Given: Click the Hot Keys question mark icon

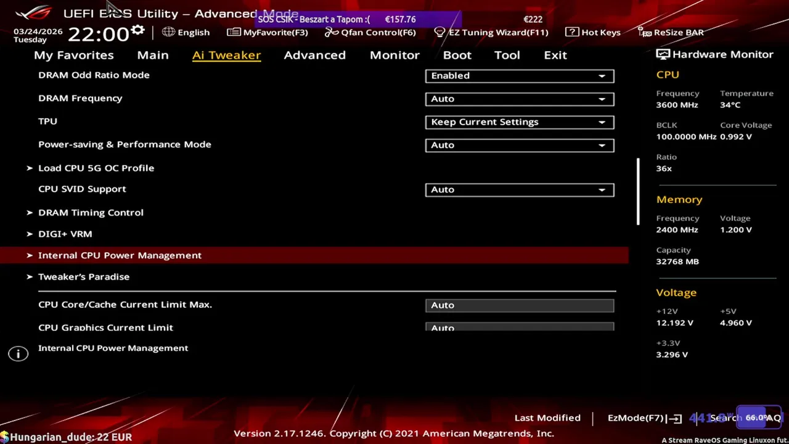Looking at the screenshot, I should point(571,32).
